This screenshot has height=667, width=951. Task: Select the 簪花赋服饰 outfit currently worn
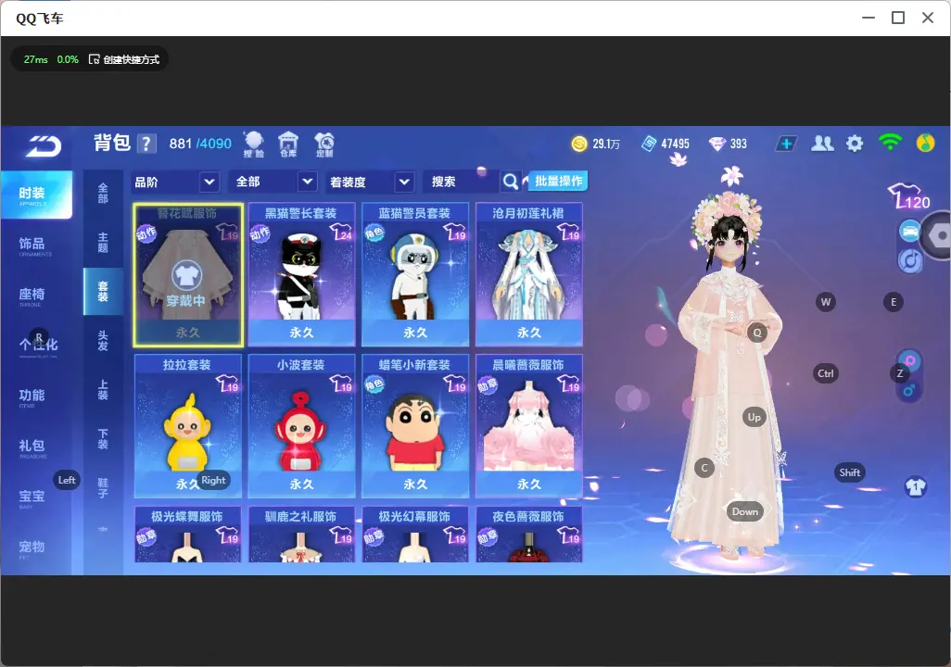coord(188,275)
